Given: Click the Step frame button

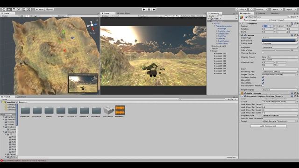Looking at the screenshot, I should pos(154,9).
